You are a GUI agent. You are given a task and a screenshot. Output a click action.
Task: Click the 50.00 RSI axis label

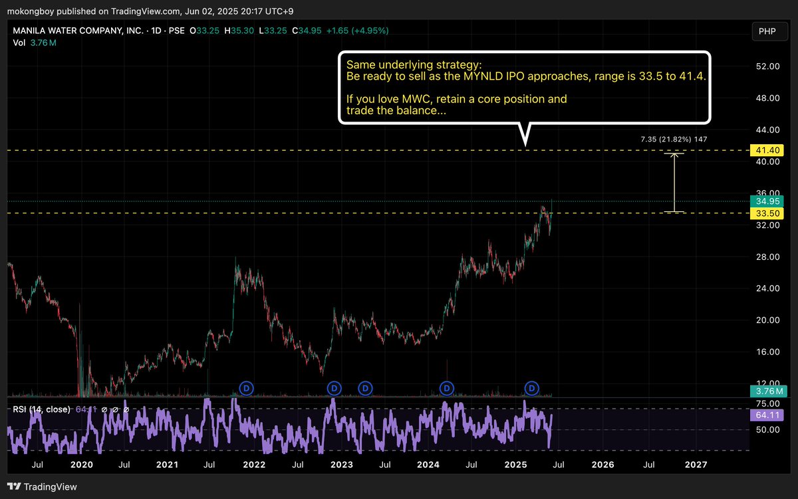(x=767, y=430)
